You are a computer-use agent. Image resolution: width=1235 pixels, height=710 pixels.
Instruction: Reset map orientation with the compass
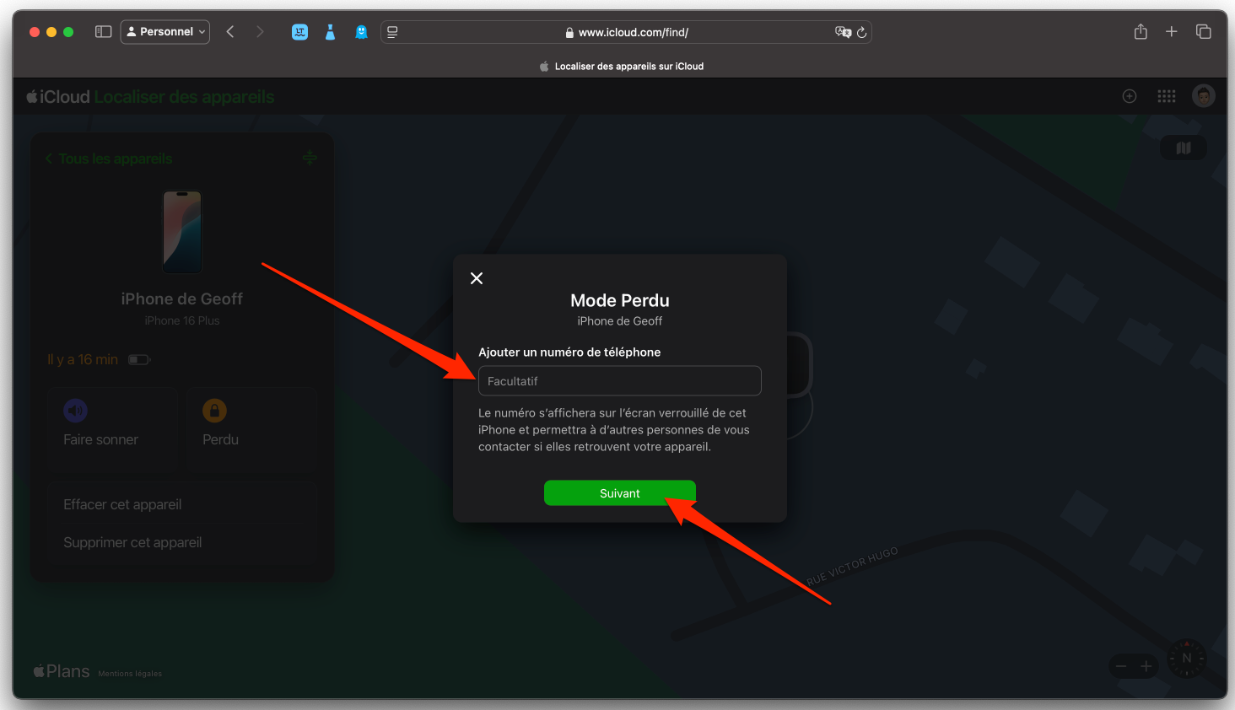(1187, 658)
